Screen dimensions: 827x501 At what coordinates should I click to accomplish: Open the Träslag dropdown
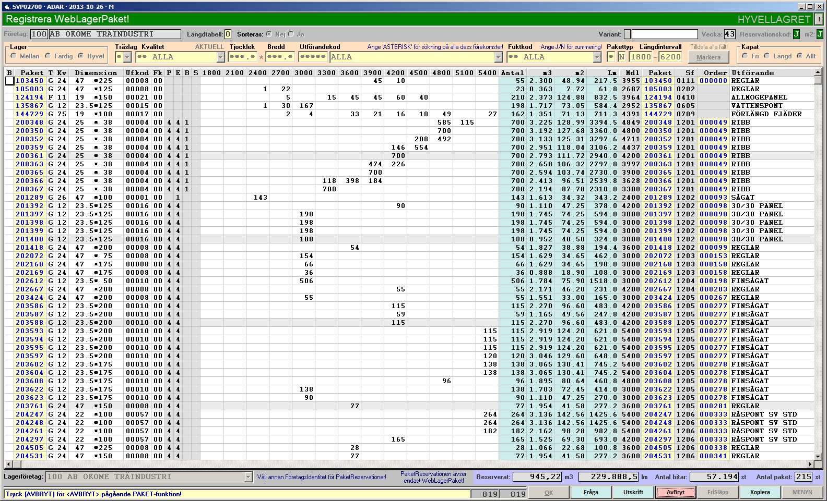[127, 57]
